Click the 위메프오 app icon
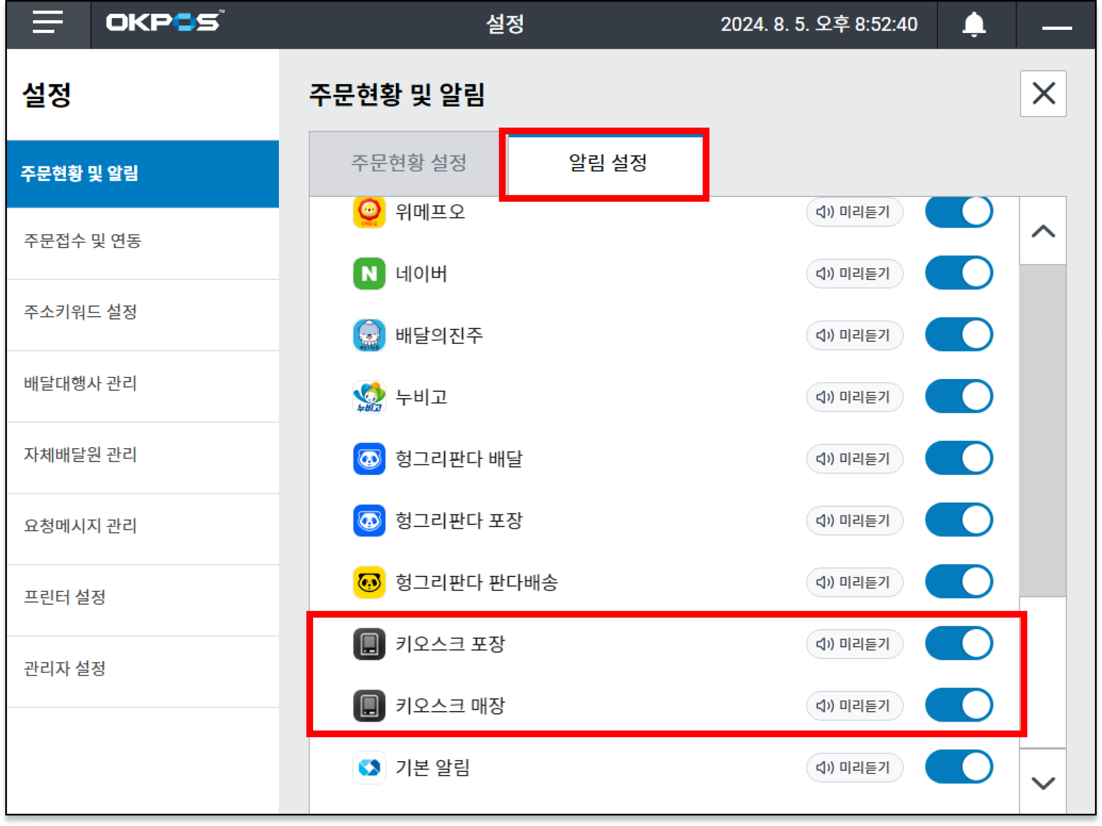The image size is (1102, 826). [x=369, y=212]
